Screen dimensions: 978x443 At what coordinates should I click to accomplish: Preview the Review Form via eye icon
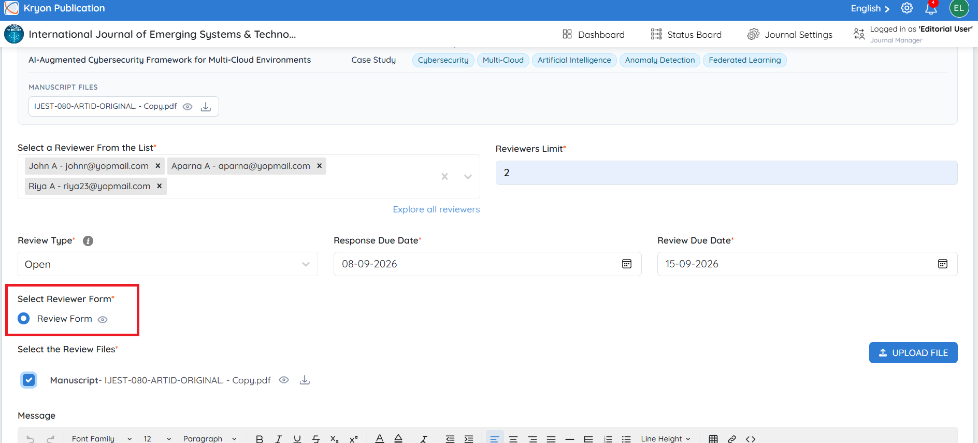tap(103, 320)
